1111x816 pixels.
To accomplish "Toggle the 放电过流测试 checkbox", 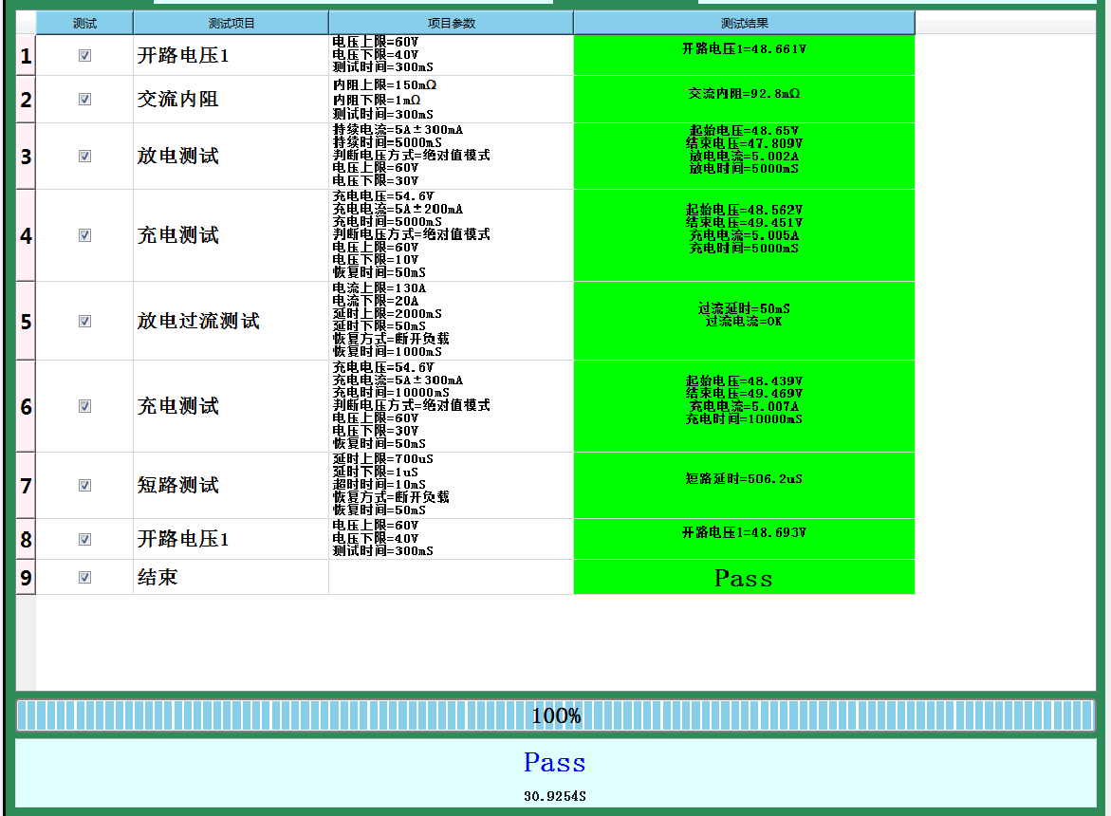I will [x=84, y=322].
